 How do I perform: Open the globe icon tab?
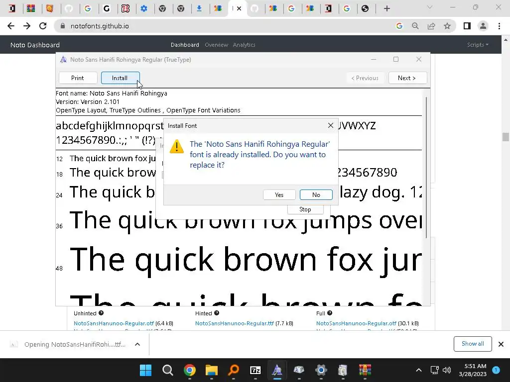point(365,8)
